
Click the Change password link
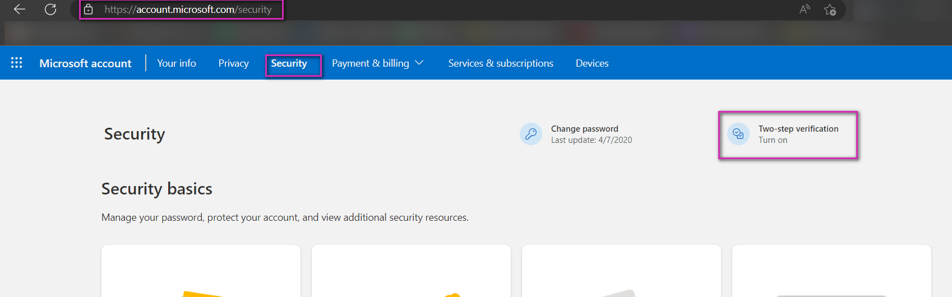[585, 129]
